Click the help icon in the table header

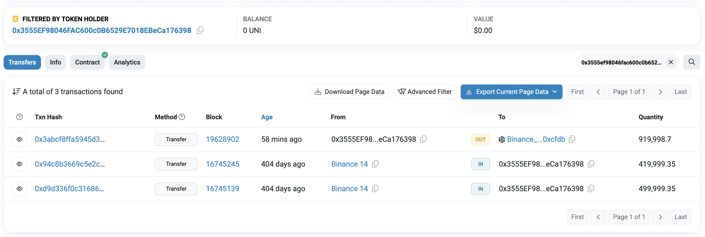coord(19,117)
